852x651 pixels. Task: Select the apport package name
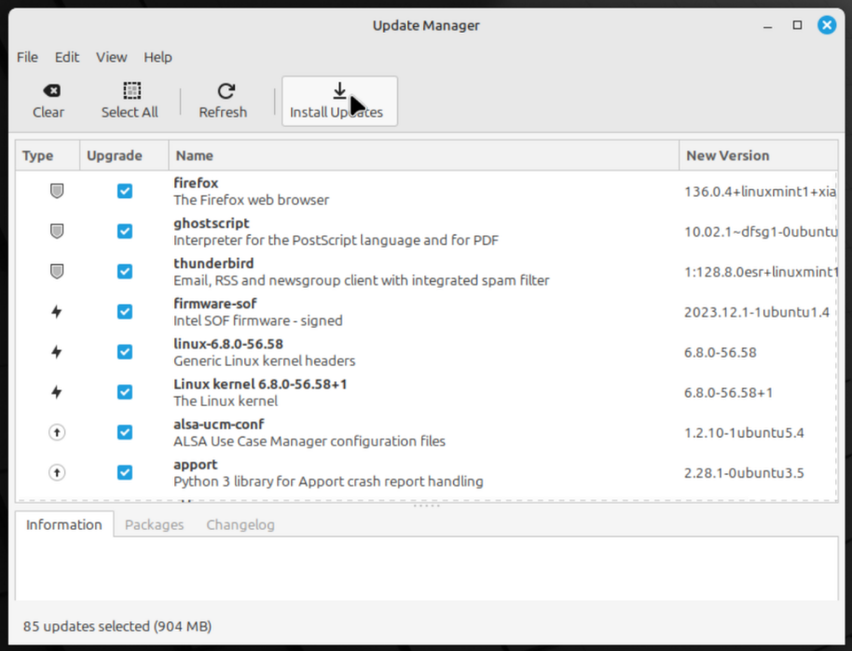[195, 464]
